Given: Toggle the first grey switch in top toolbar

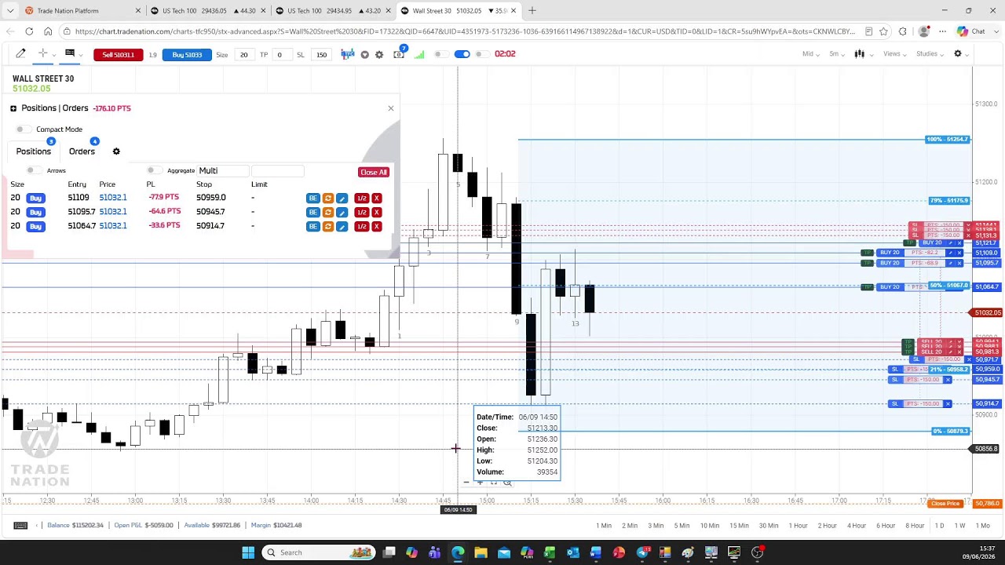Looking at the screenshot, I should [441, 54].
